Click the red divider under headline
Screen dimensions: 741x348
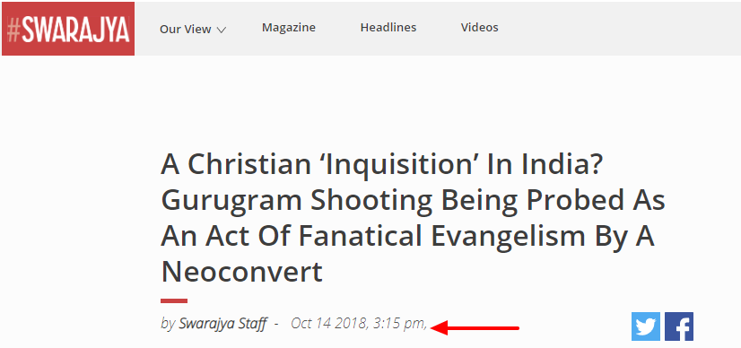pyautogui.click(x=174, y=300)
